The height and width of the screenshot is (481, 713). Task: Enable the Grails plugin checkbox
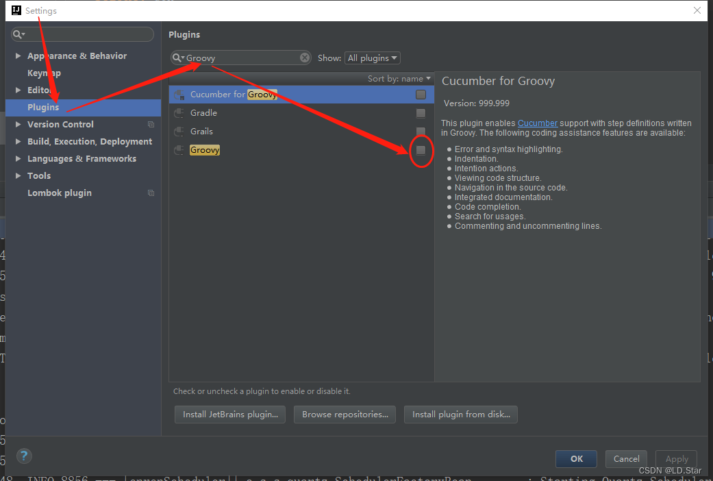click(x=421, y=132)
